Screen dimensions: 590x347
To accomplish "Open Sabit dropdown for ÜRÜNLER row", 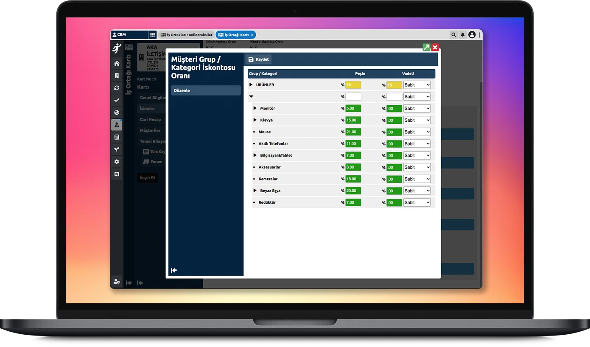I will [417, 85].
